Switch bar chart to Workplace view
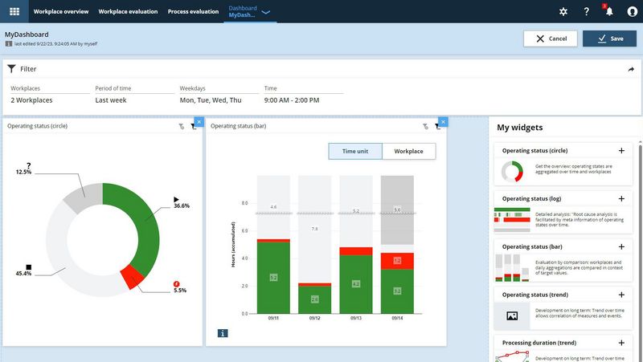Screen dimensions: 643x362 click(x=408, y=151)
